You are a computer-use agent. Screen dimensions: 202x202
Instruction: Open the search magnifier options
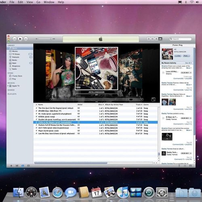pos(171,39)
